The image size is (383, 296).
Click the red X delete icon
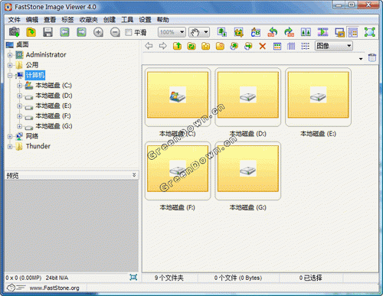263,46
